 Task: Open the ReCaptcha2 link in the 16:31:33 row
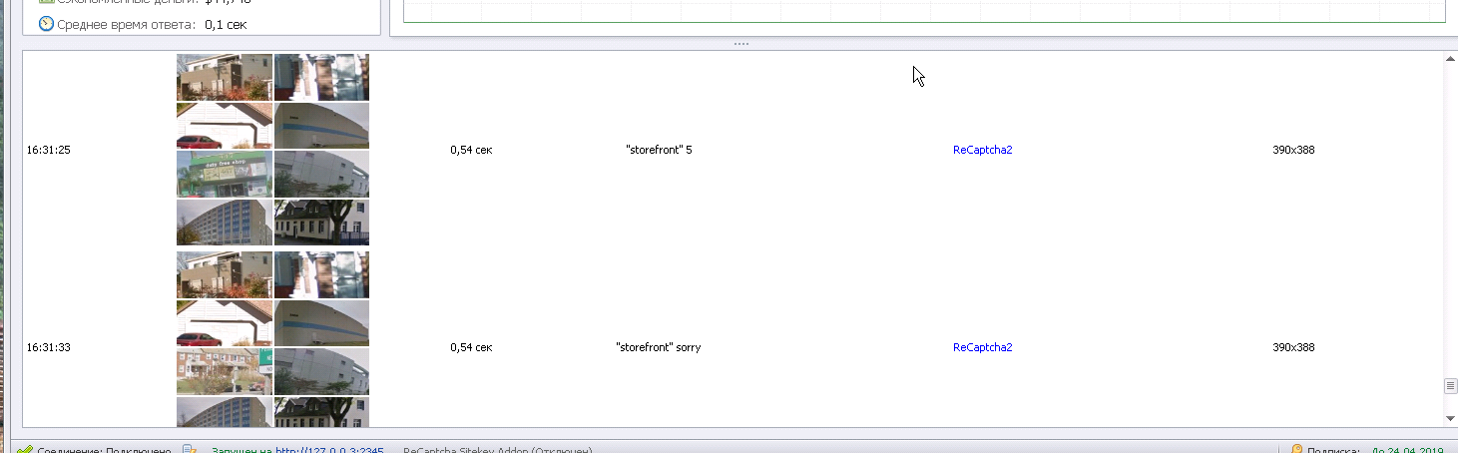(x=983, y=347)
